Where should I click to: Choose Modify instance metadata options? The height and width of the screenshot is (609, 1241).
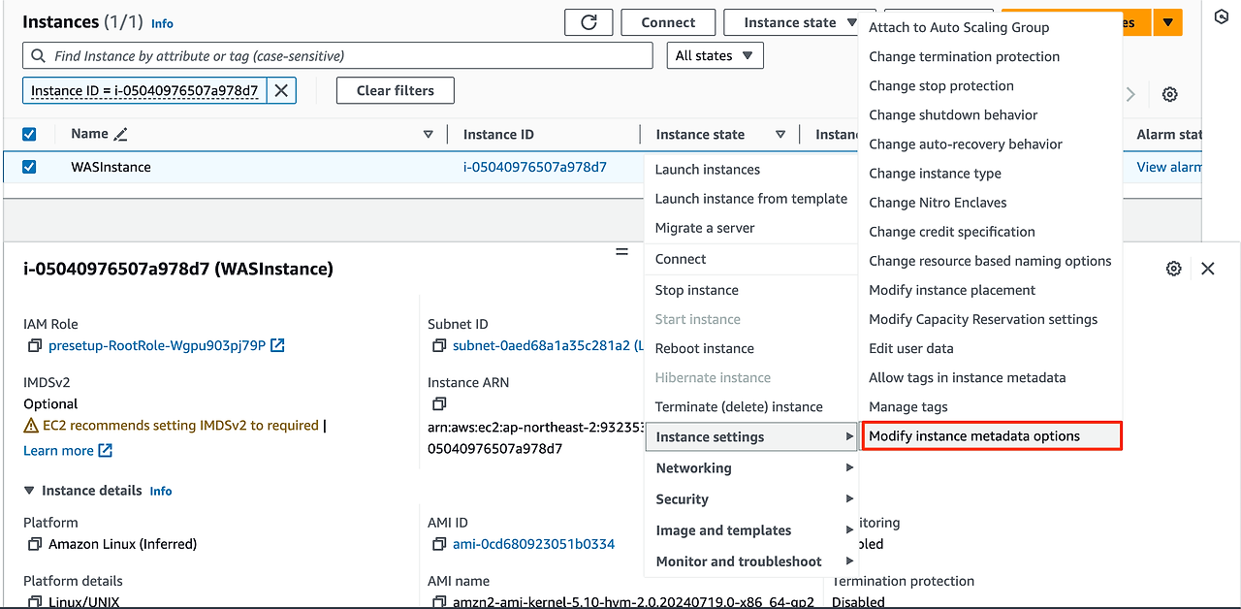click(991, 436)
